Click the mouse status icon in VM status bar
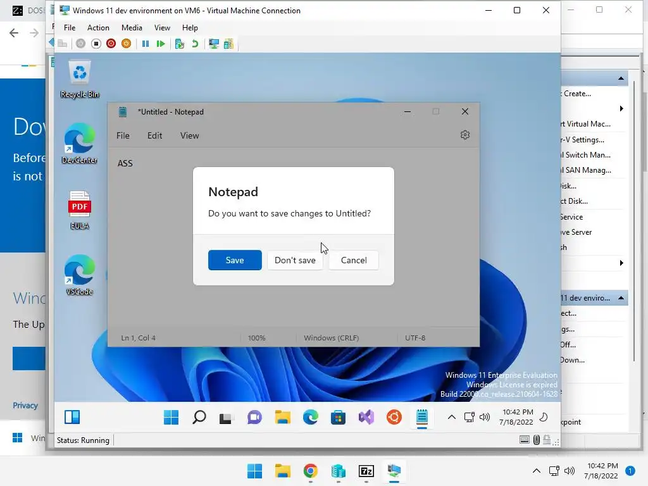 (537, 440)
